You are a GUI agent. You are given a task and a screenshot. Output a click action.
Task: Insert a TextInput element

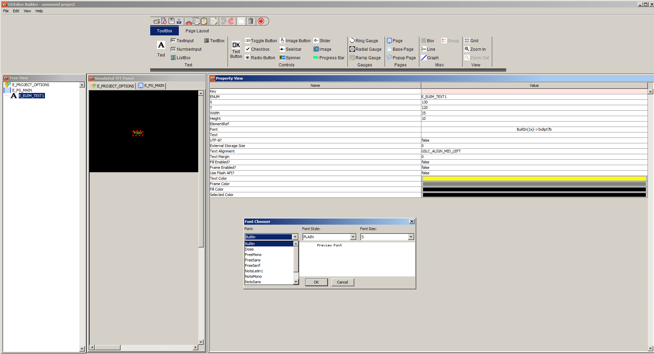(x=182, y=41)
